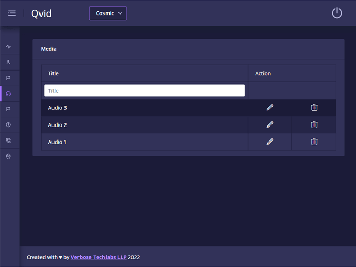Open the hamburger menu
Image resolution: width=356 pixels, height=267 pixels.
[x=11, y=13]
